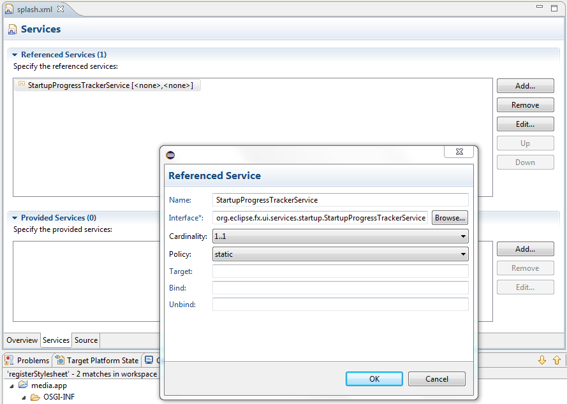The image size is (567, 404).
Task: Cancel the Referenced Service dialog
Action: click(x=437, y=379)
